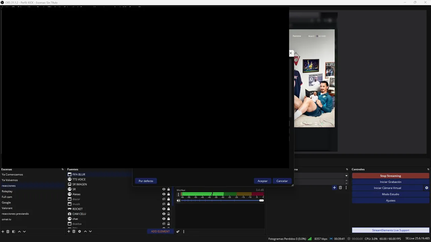Mute Mic/Aux using speaker icon
The width and height of the screenshot is (431, 242).
[x=178, y=201]
